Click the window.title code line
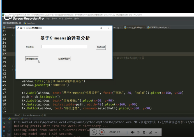This screenshot has width=194, height=137. pyautogui.click(x=54, y=81)
